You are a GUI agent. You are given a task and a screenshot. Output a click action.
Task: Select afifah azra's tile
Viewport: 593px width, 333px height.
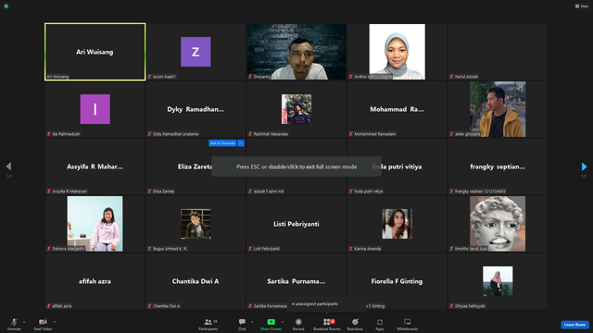[x=95, y=281]
